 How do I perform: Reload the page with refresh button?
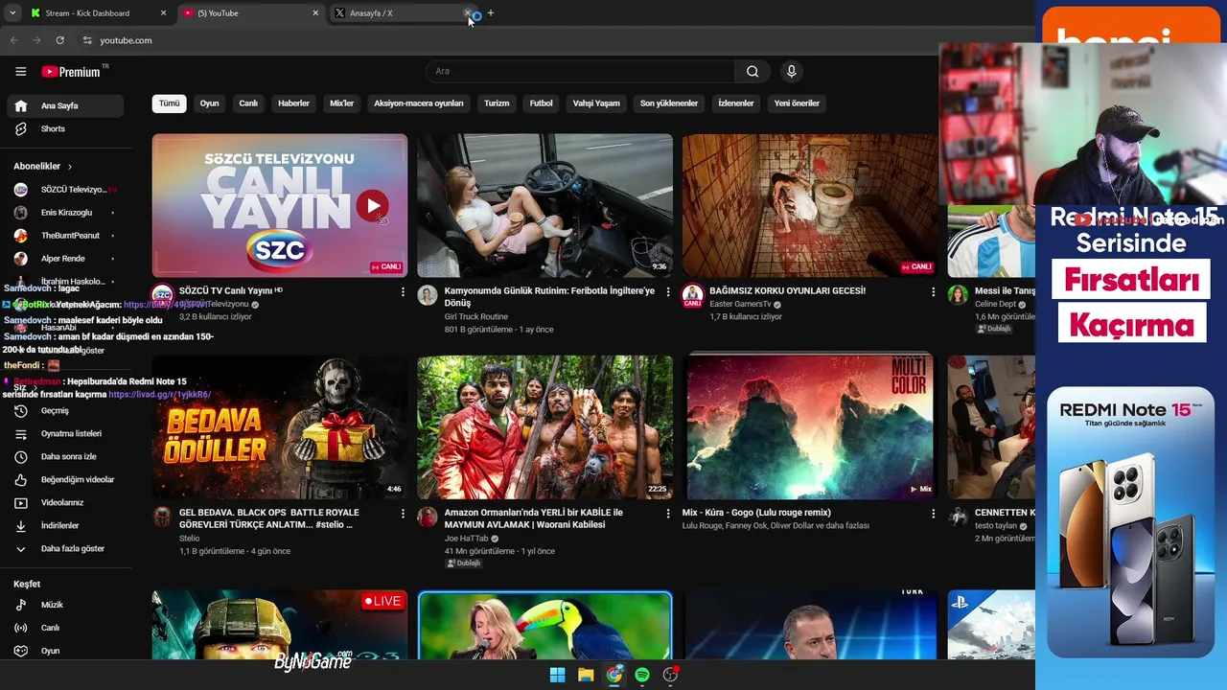point(59,40)
